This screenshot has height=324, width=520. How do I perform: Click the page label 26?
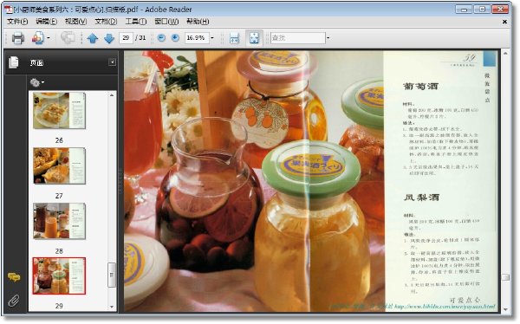click(59, 140)
